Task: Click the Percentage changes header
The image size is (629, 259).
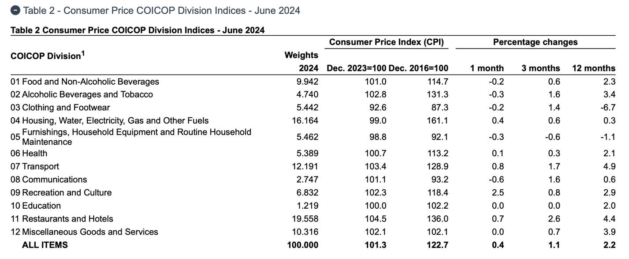Action: [x=535, y=42]
